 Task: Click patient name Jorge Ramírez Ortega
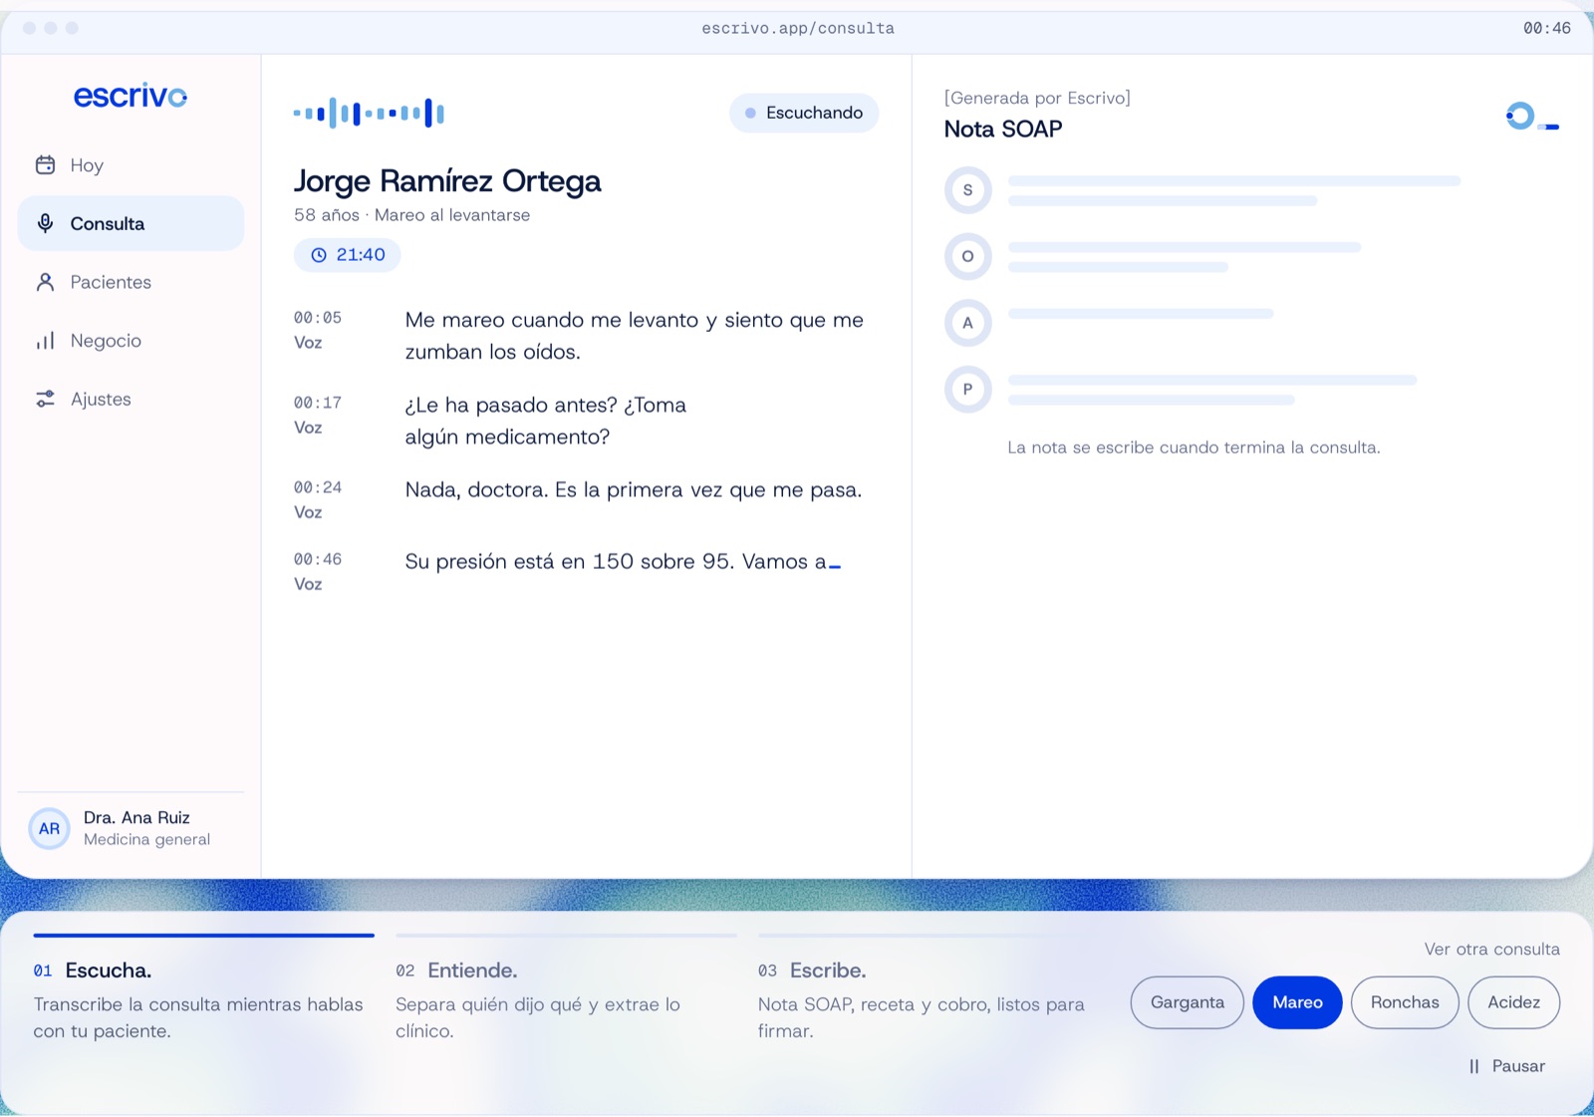pos(447,181)
